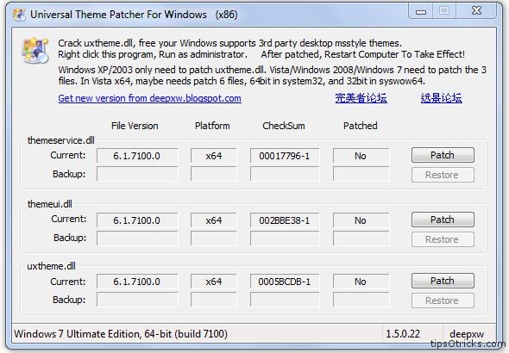This screenshot has height=353, width=509.
Task: Click the uxtheme.dll group label
Action: pyautogui.click(x=51, y=266)
